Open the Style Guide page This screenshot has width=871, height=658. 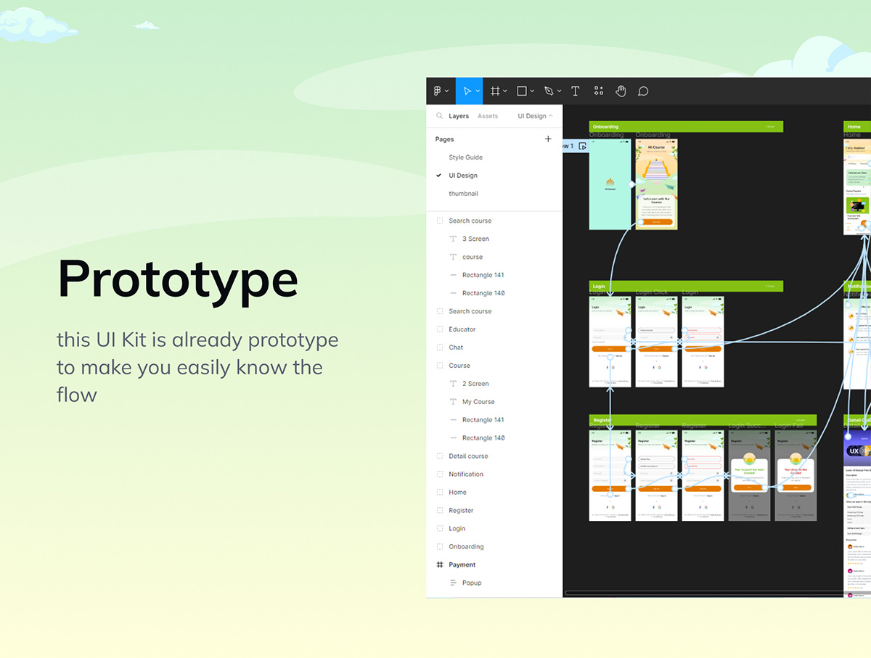click(465, 157)
